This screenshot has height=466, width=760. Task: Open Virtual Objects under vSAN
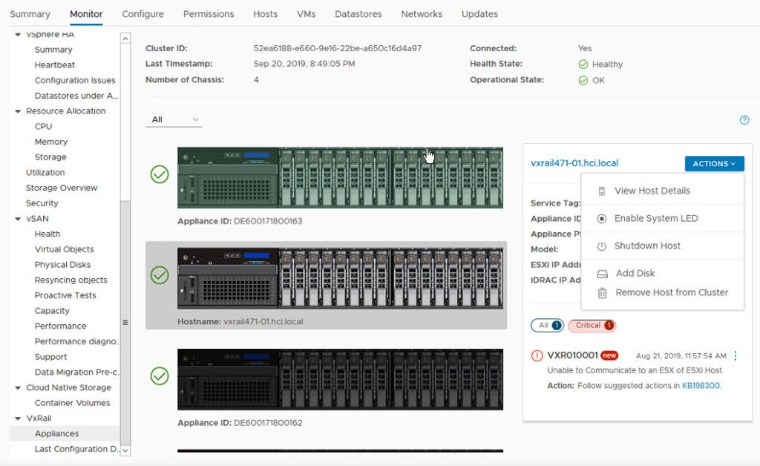pyautogui.click(x=65, y=249)
